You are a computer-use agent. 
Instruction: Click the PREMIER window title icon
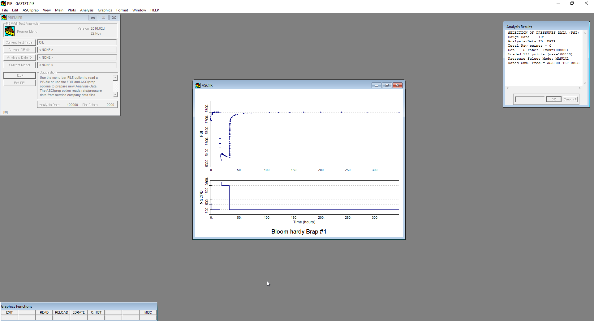coord(4,18)
